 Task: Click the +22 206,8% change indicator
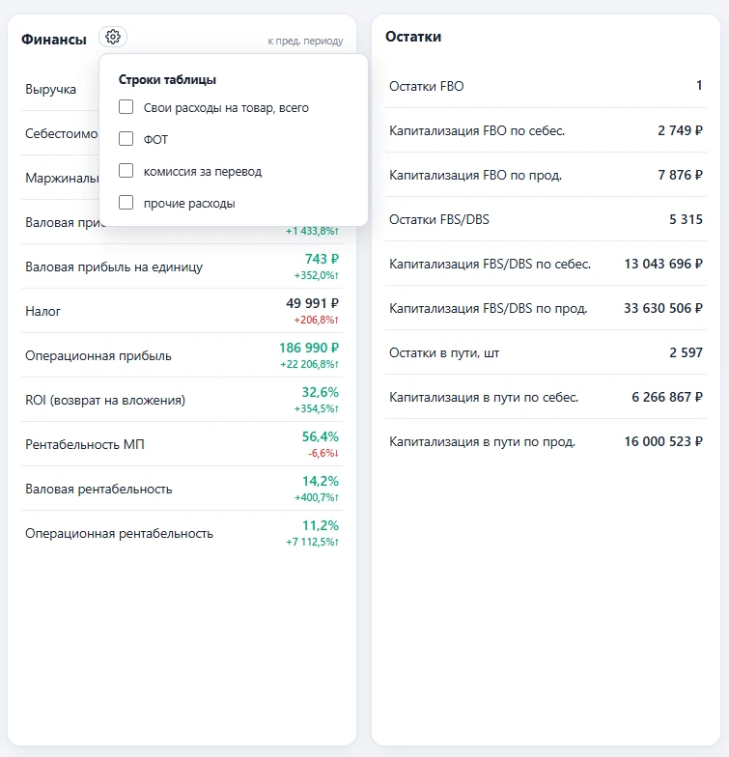[x=309, y=365]
